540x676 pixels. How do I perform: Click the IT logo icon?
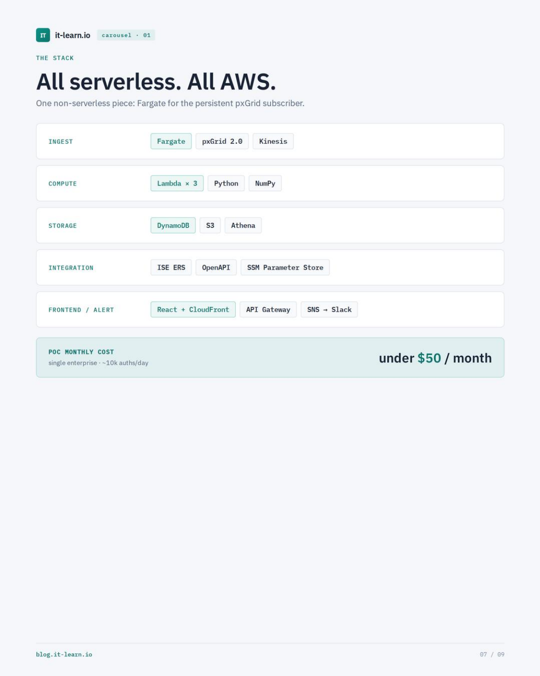click(43, 35)
